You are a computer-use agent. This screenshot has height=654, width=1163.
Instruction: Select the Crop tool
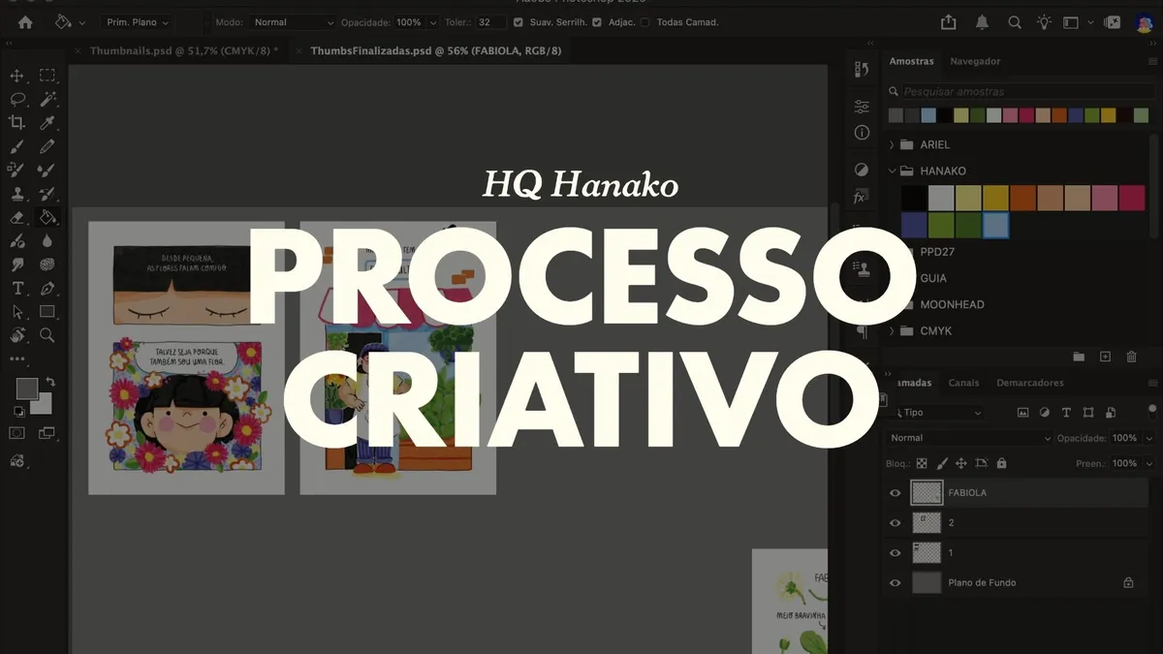16,122
